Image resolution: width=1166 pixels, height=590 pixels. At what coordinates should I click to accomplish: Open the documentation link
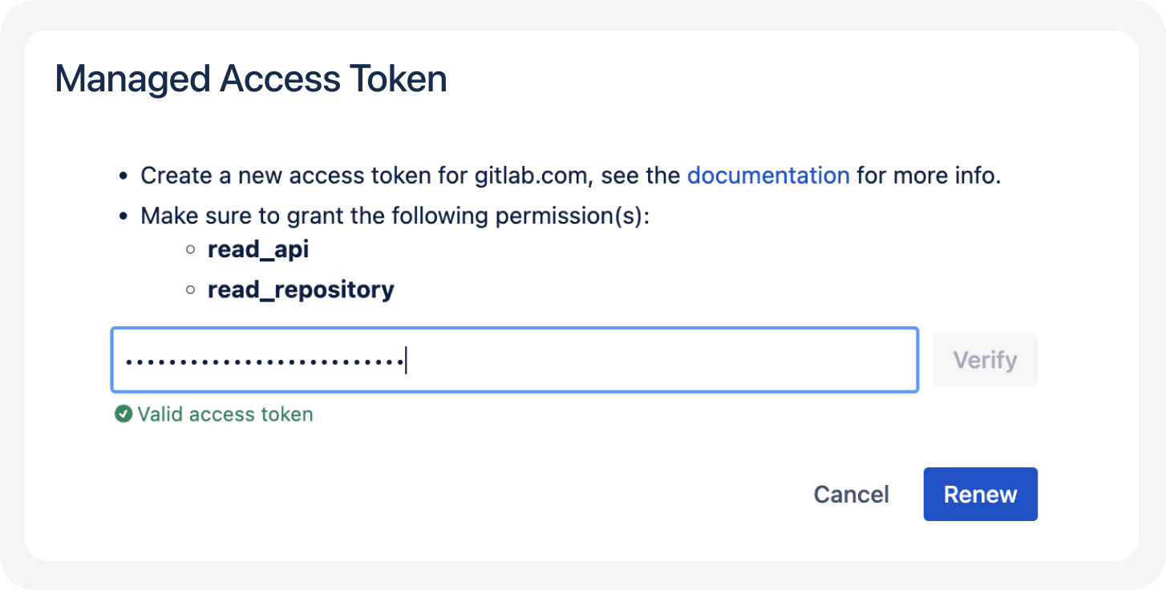click(x=768, y=175)
